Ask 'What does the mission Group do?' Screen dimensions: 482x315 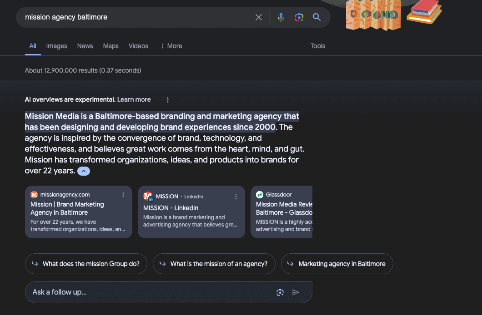[x=86, y=264]
